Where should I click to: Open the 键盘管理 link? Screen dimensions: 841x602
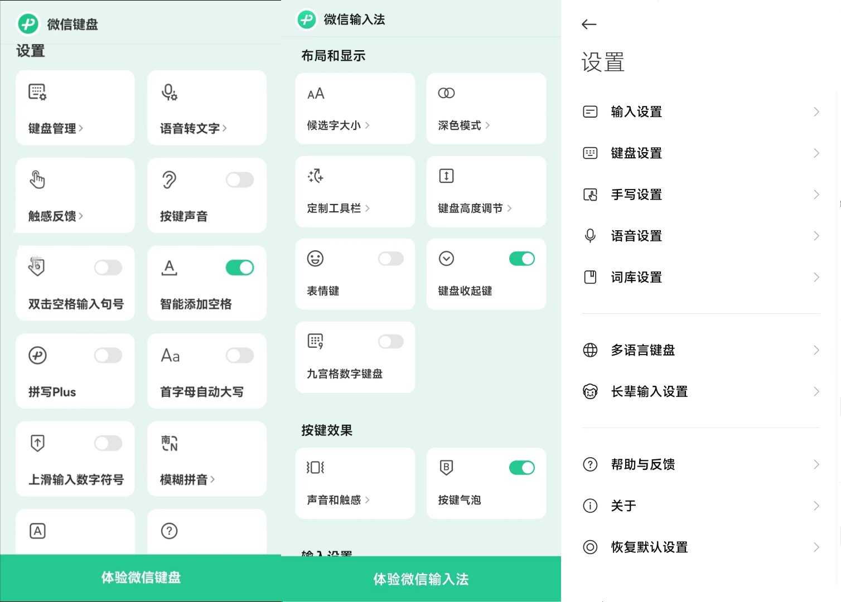tap(56, 128)
